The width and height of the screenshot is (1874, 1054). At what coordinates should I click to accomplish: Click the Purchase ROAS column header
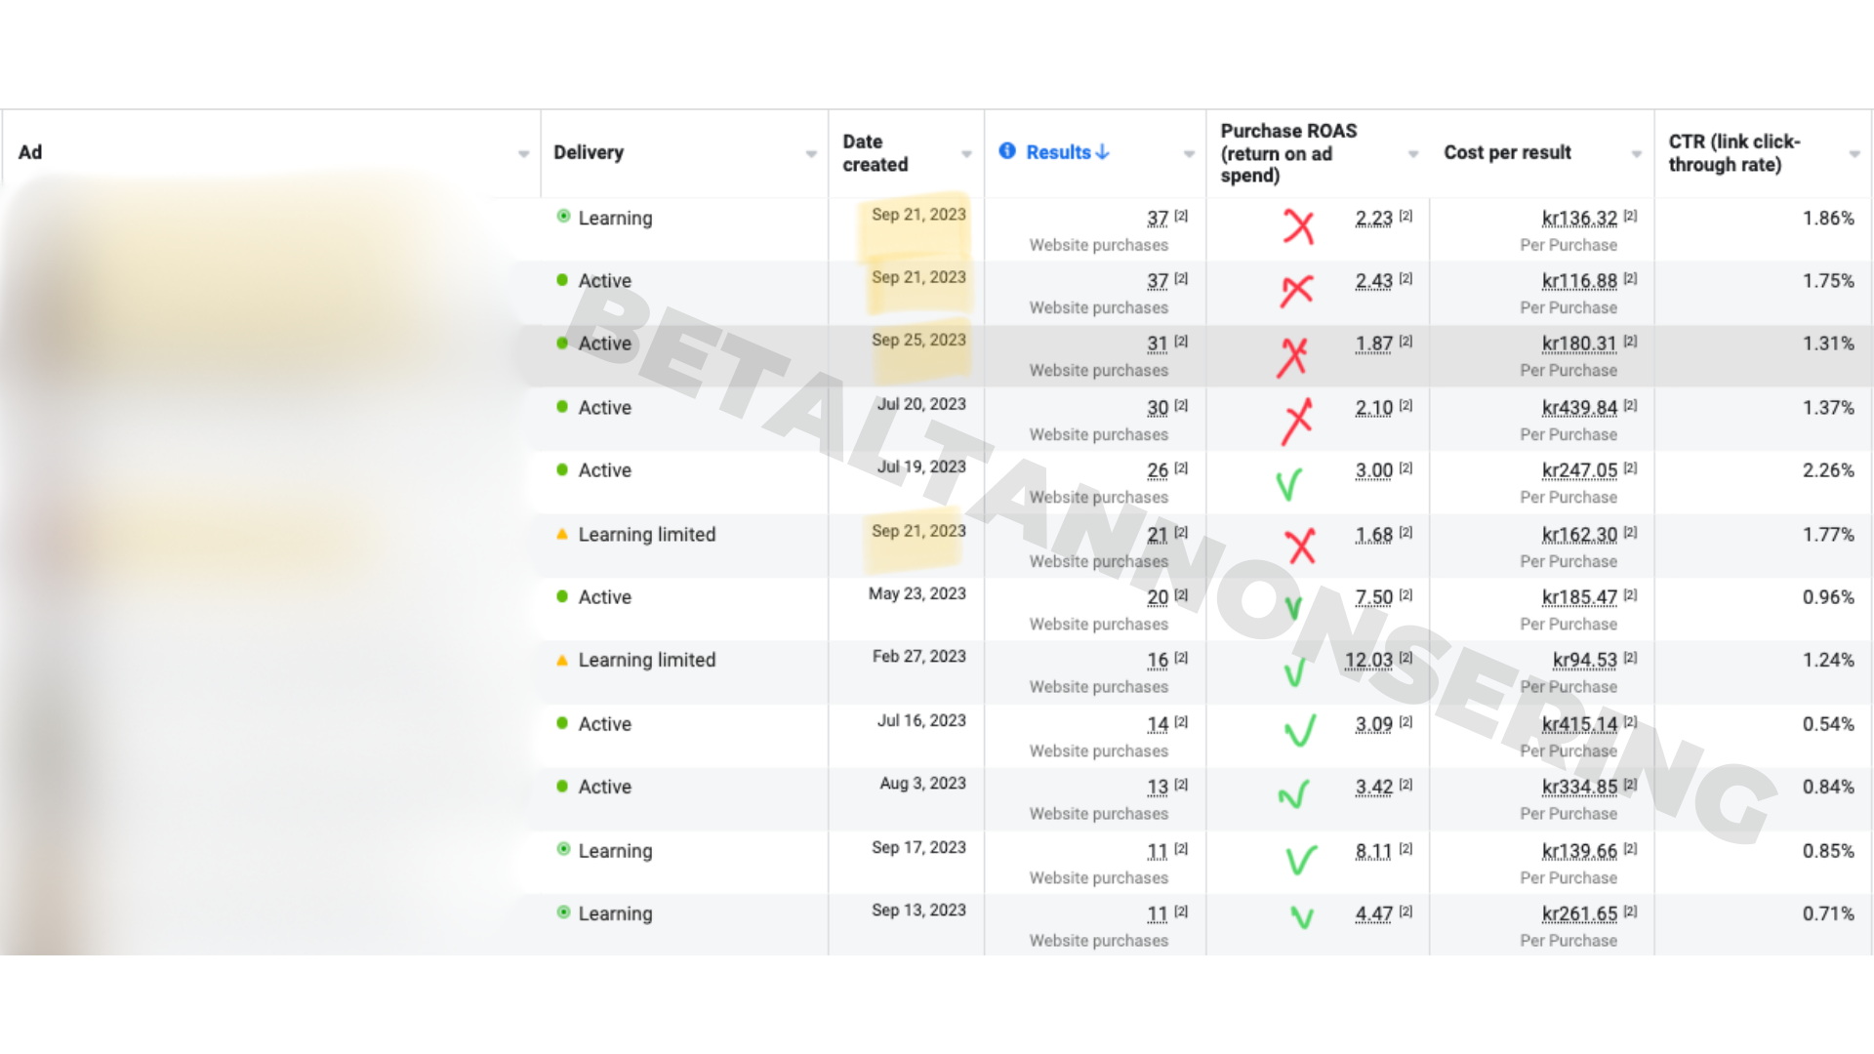(x=1288, y=152)
